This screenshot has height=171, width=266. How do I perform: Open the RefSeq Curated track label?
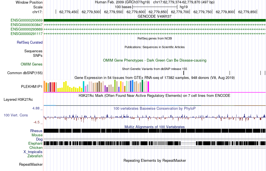tap(30, 43)
